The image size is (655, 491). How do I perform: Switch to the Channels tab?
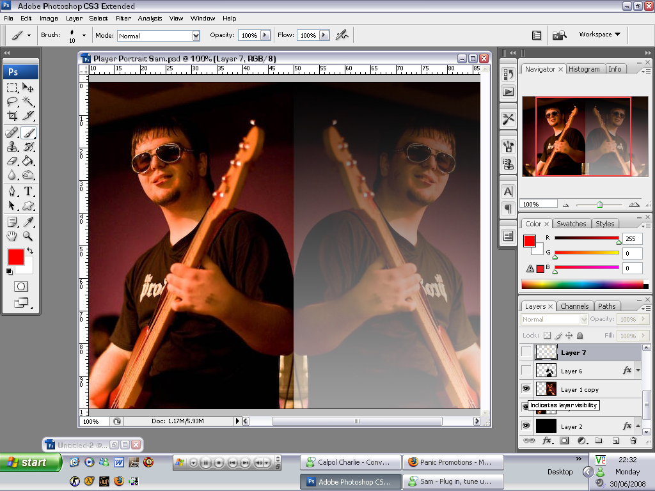pos(574,306)
